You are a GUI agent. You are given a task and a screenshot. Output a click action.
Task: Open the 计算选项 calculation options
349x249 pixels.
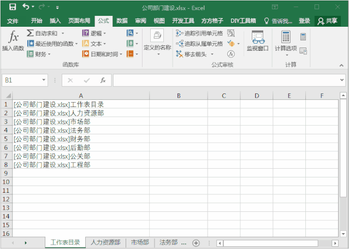click(286, 43)
